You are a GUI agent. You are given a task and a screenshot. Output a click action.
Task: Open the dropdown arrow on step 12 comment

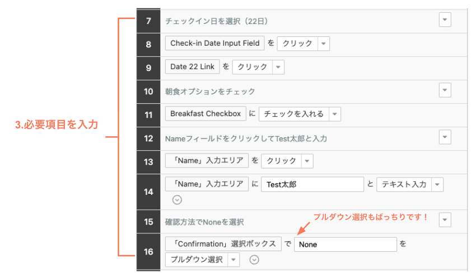coord(445,137)
